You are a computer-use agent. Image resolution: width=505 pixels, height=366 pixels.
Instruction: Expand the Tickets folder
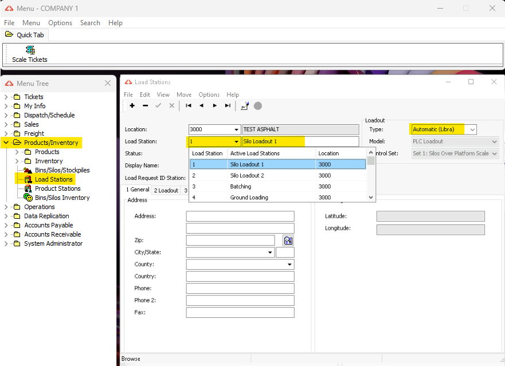point(6,97)
